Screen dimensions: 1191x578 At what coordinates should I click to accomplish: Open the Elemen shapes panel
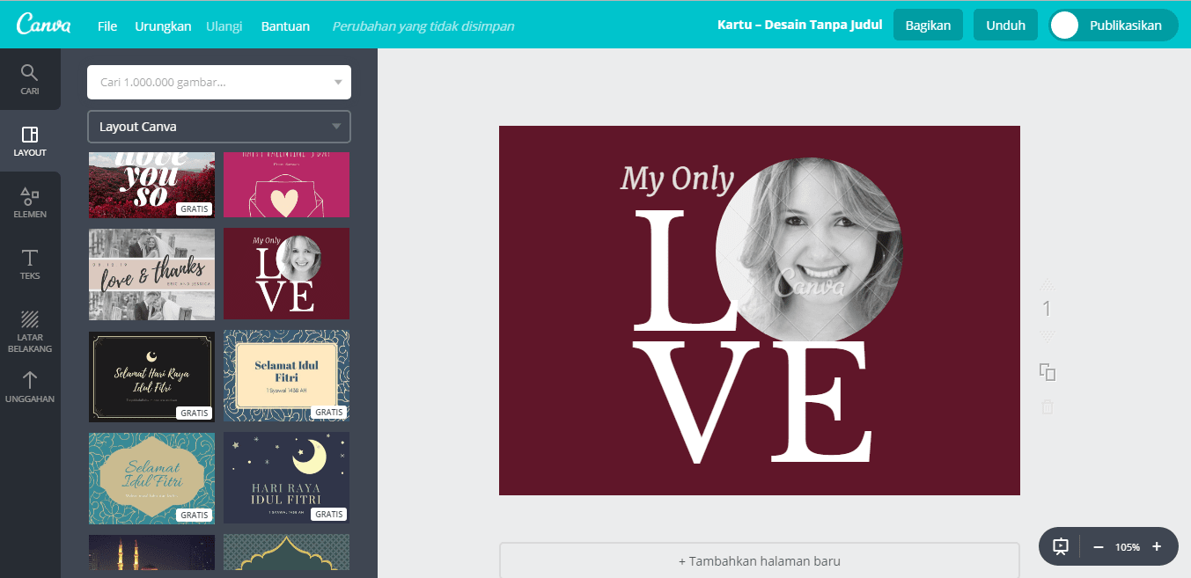tap(30, 202)
